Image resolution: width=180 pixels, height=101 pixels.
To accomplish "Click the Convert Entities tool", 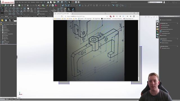I will point(28,10).
